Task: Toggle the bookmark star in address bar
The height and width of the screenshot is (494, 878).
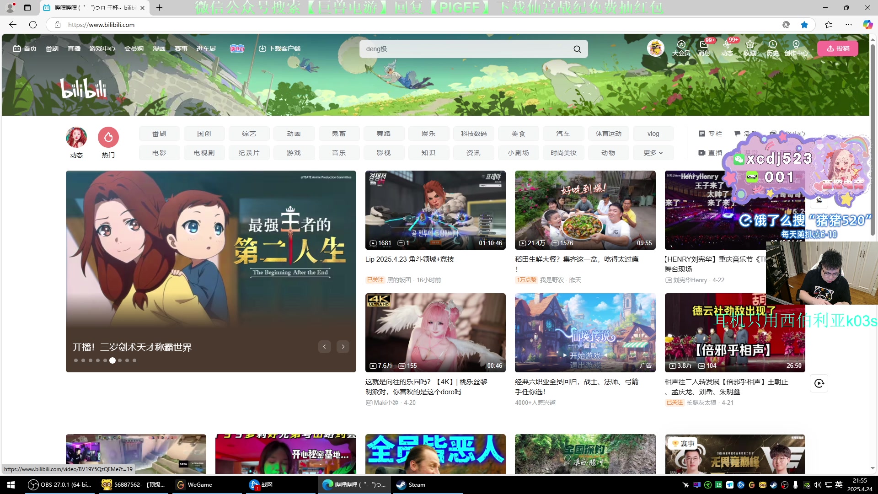Action: pyautogui.click(x=804, y=25)
